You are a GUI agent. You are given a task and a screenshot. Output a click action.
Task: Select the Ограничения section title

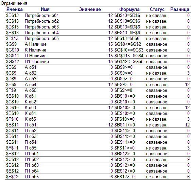pos(14,3)
